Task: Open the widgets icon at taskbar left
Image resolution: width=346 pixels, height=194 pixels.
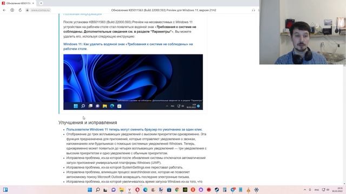Action: 5,190
